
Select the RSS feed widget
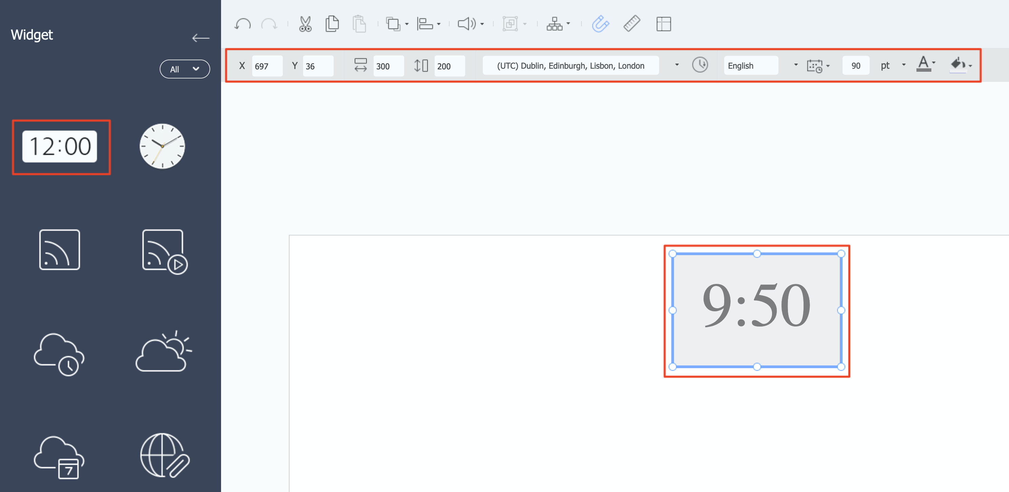pyautogui.click(x=60, y=250)
